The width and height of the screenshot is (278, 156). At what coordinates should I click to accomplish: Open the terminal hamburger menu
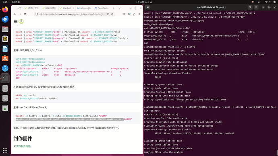click(256, 7)
